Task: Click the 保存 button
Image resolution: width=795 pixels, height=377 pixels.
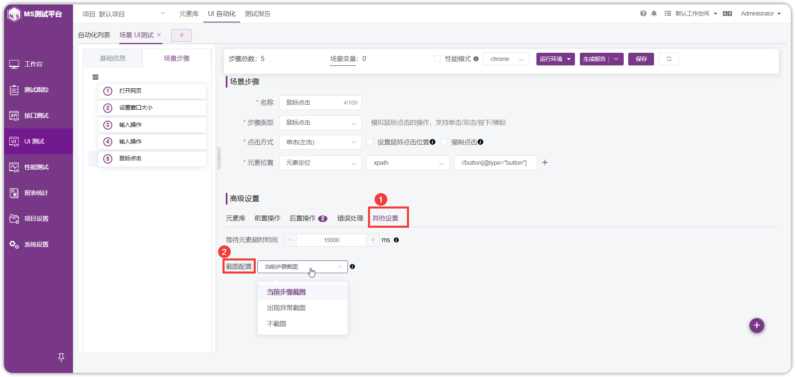Action: coord(641,59)
